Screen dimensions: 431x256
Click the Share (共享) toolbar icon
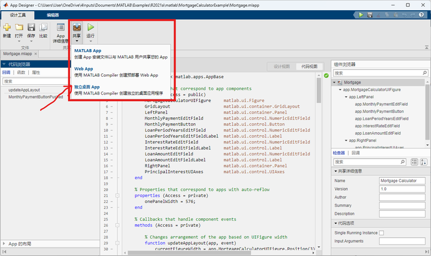[77, 27]
